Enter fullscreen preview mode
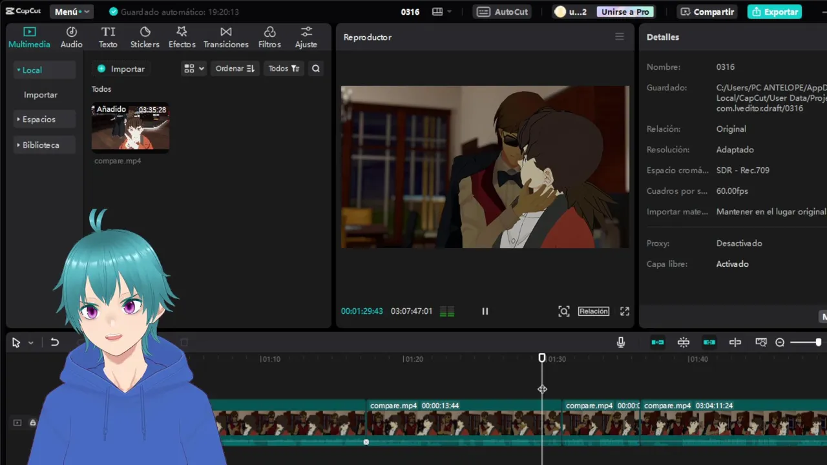This screenshot has width=827, height=465. 625,311
